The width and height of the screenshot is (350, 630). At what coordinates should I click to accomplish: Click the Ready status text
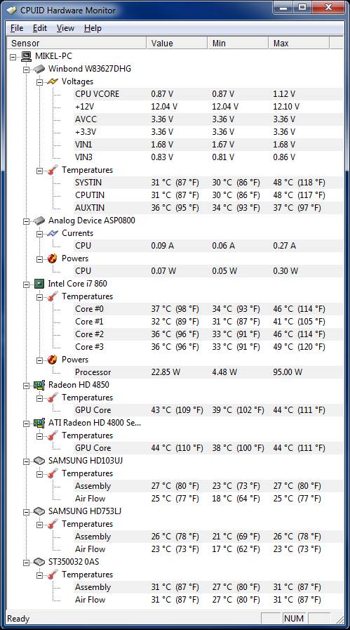click(18, 619)
